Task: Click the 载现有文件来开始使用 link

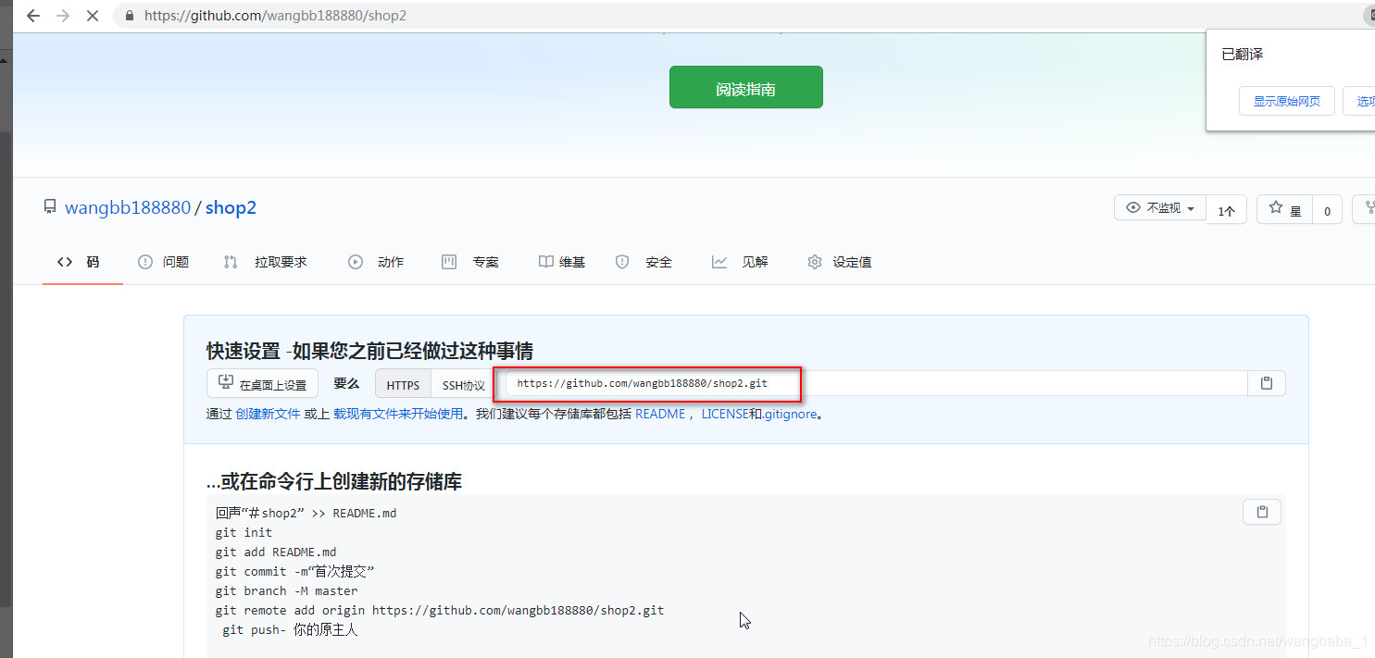Action: click(x=398, y=415)
